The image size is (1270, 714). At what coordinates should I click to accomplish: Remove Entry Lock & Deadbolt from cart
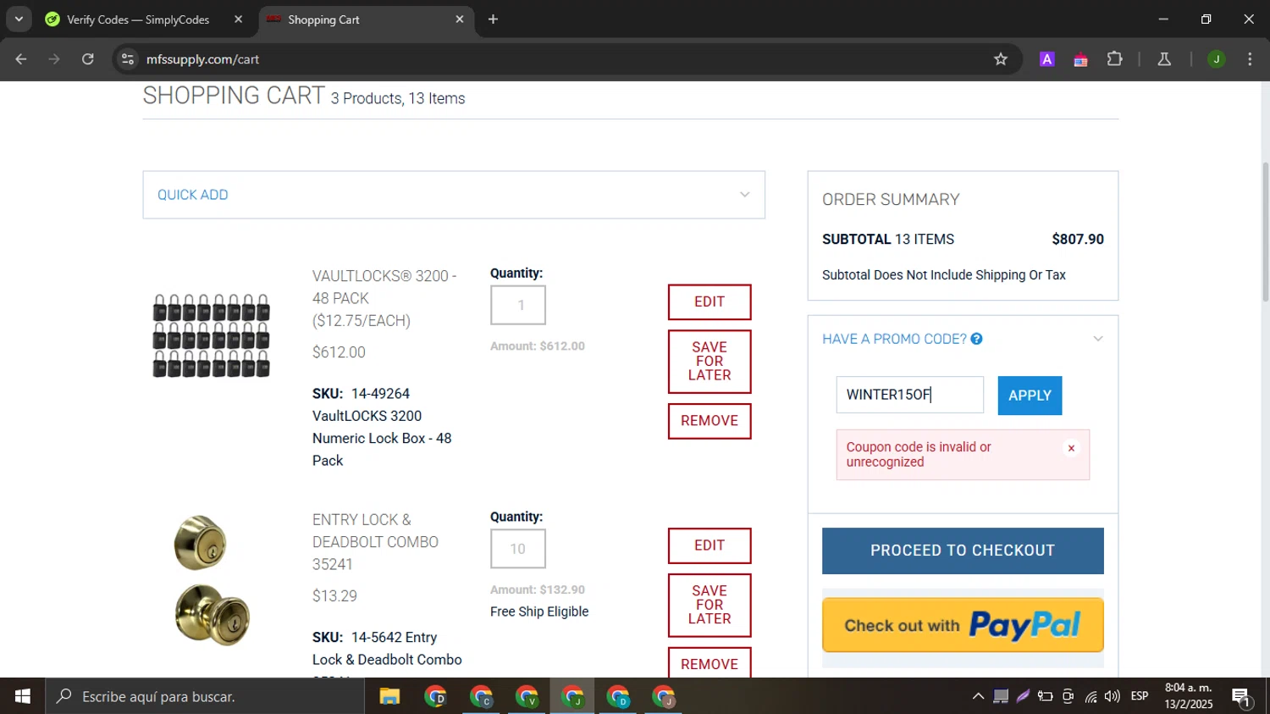pos(710,664)
